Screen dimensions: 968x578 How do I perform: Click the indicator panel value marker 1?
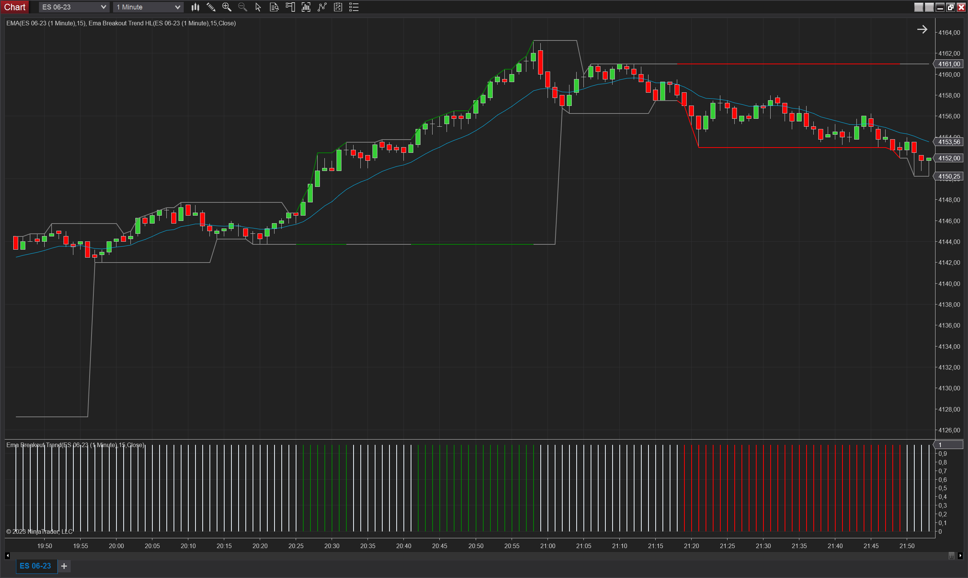949,445
